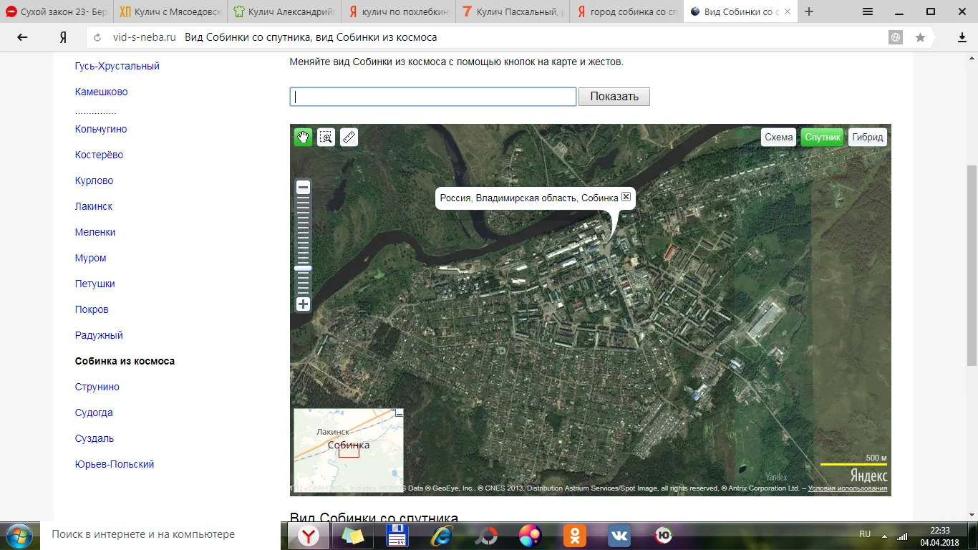Select the hand pan tool on map
Viewport: 978px width, 550px height.
tap(304, 137)
